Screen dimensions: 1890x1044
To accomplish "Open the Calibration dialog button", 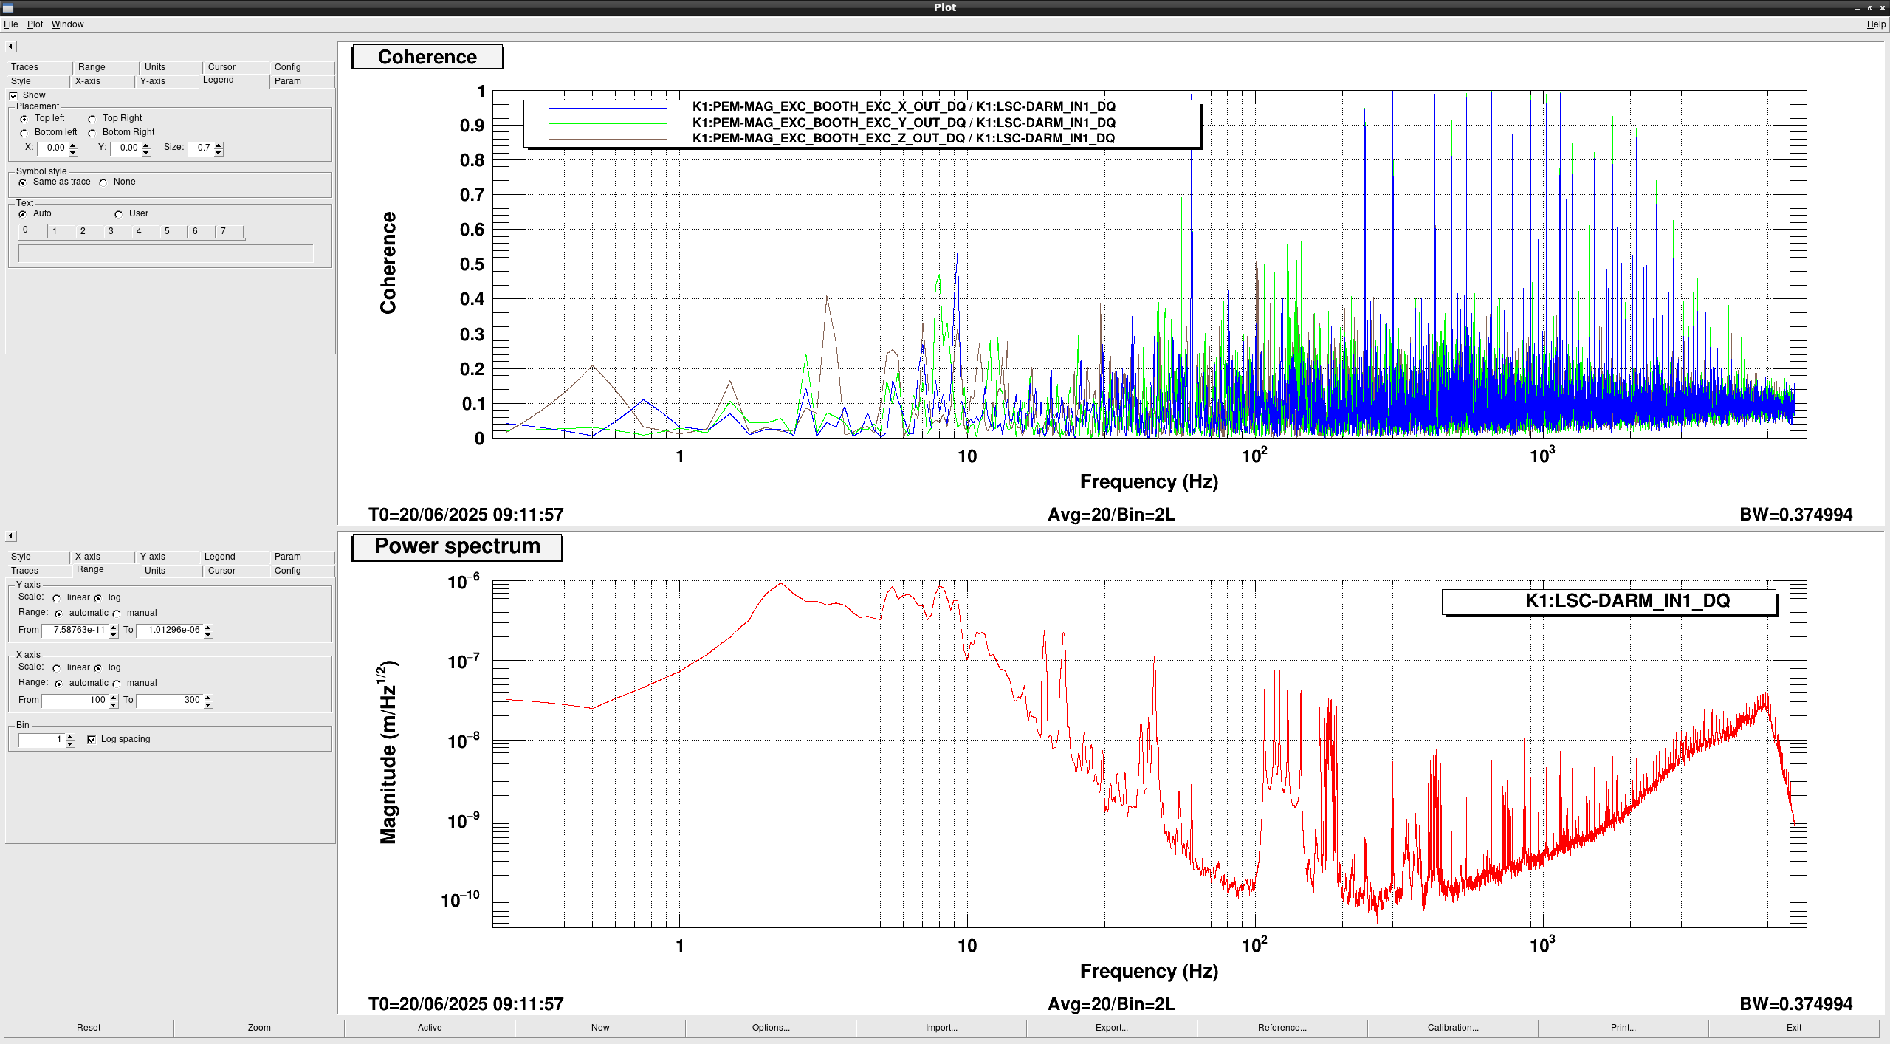I will pos(1453,1028).
